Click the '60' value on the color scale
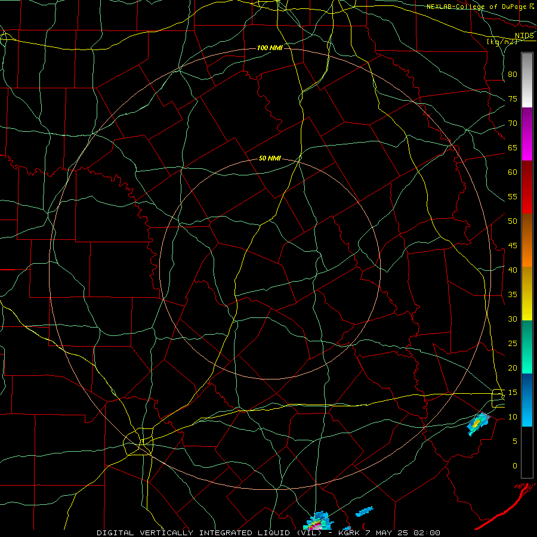This screenshot has width=537, height=537. (513, 172)
